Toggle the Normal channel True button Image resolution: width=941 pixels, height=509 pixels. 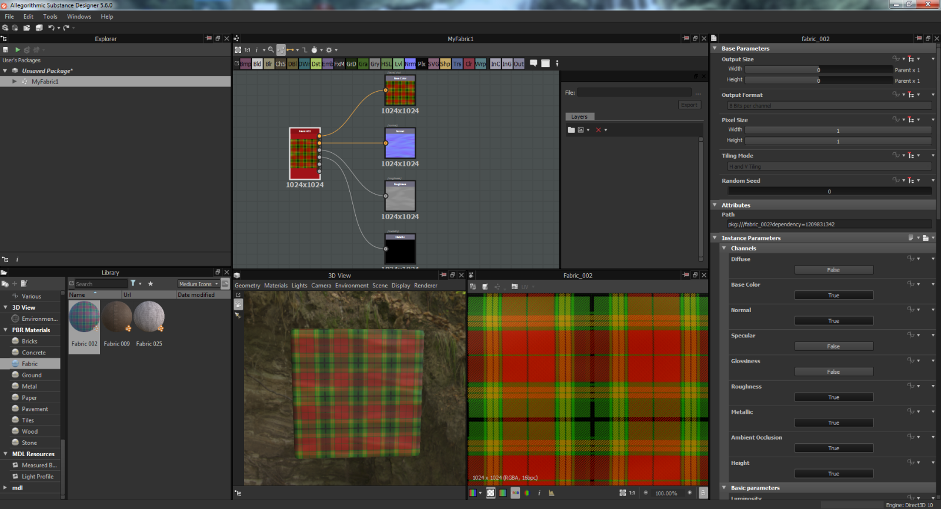[834, 321]
